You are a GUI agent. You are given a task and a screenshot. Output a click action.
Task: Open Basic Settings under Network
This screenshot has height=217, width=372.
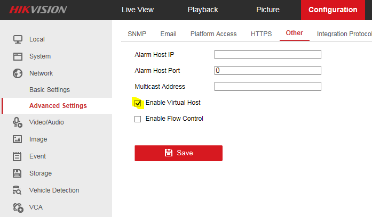tap(50, 90)
